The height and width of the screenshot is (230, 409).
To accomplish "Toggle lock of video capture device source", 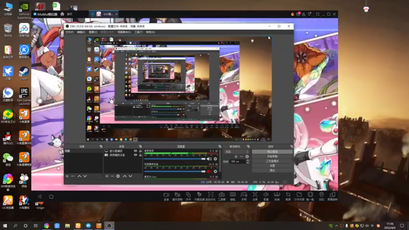I will pyautogui.click(x=140, y=155).
